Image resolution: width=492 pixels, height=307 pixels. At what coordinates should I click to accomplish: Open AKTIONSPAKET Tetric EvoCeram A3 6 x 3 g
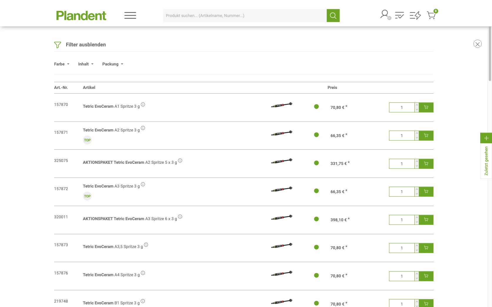click(x=130, y=219)
